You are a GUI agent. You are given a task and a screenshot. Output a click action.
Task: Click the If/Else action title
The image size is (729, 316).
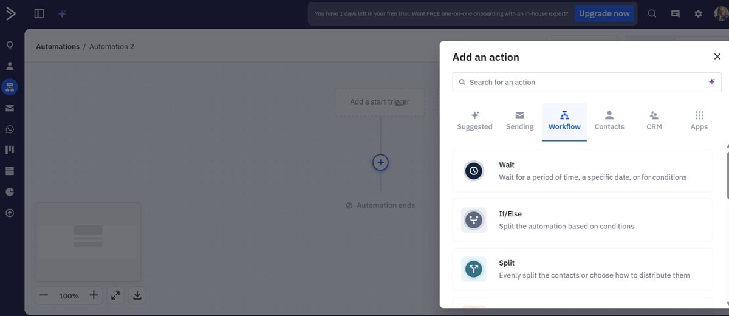510,214
